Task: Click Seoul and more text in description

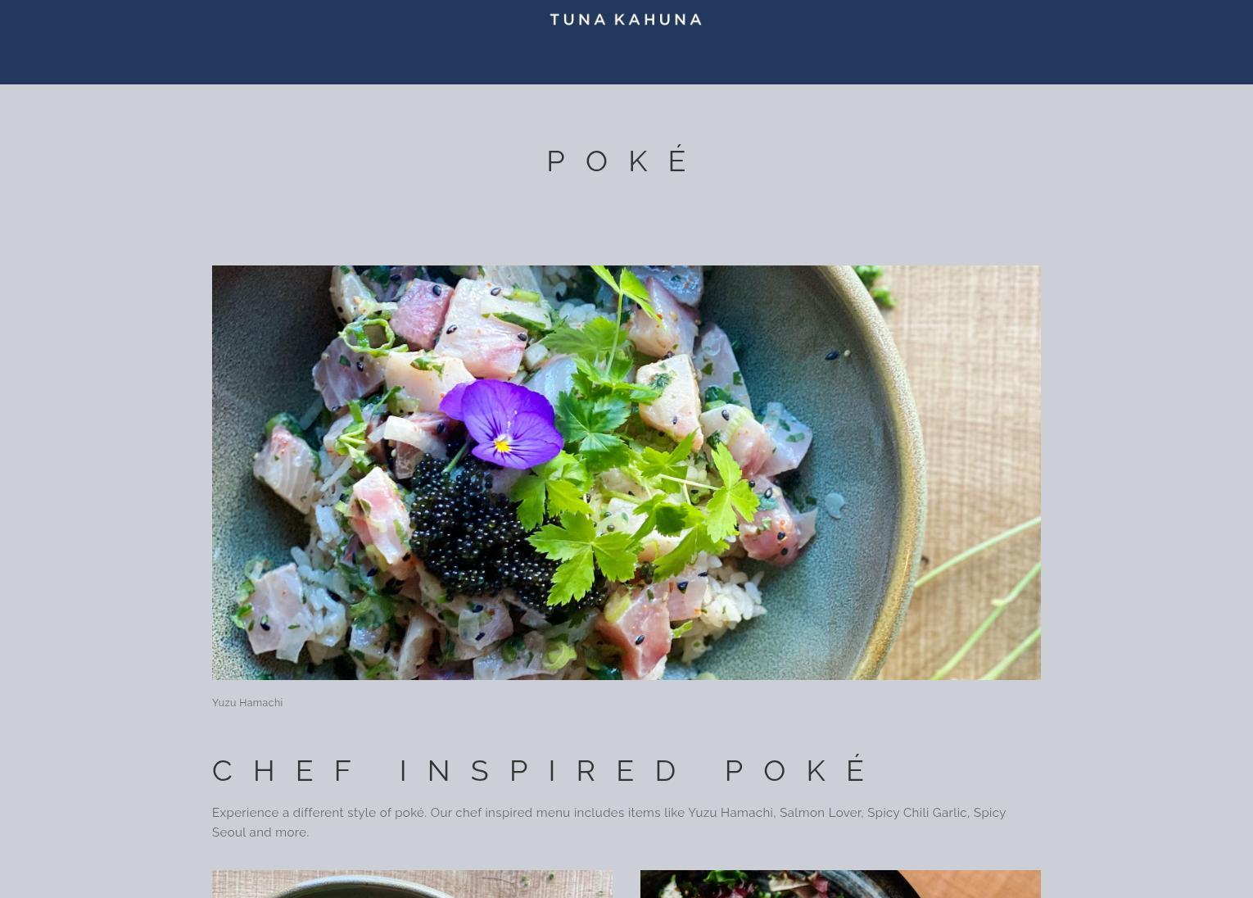Action: [x=260, y=832]
